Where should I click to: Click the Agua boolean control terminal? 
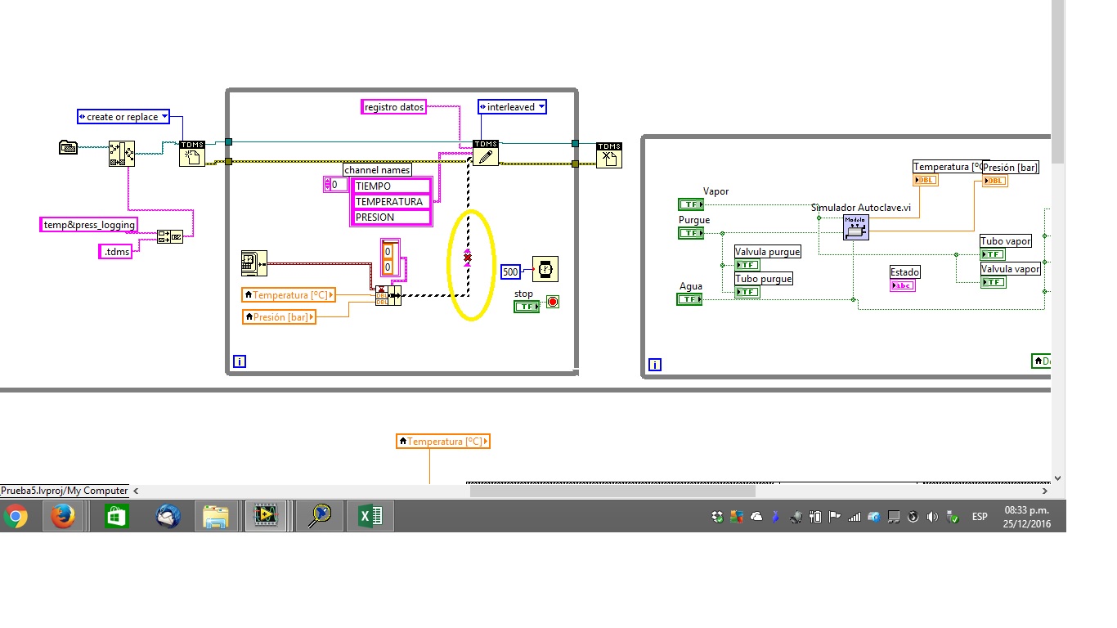click(690, 299)
